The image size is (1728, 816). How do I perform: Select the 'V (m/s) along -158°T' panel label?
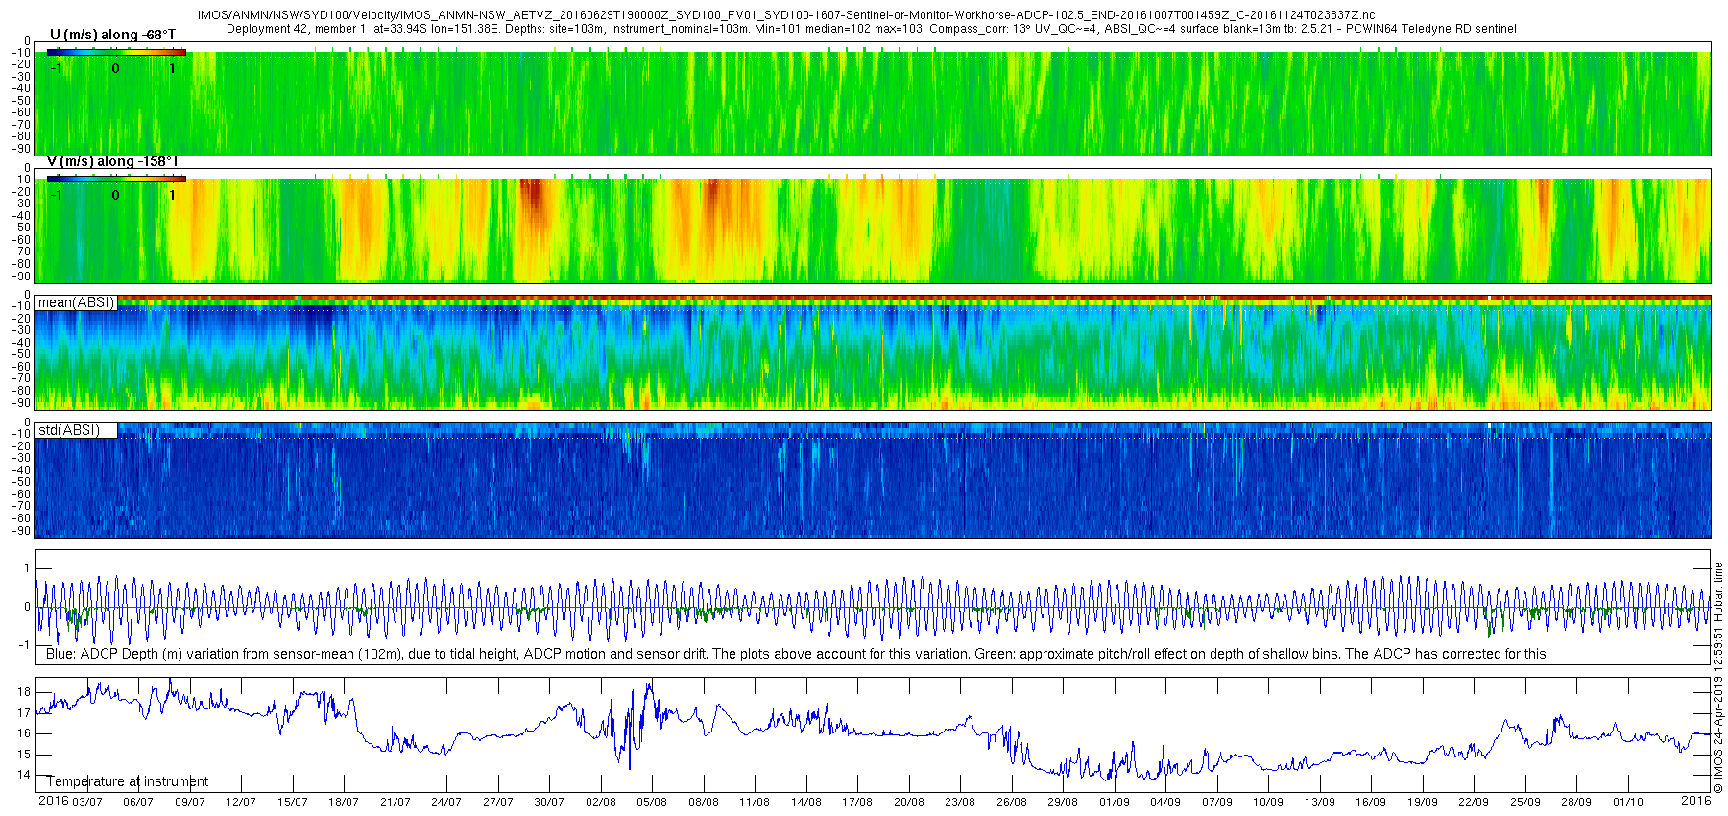tap(112, 161)
